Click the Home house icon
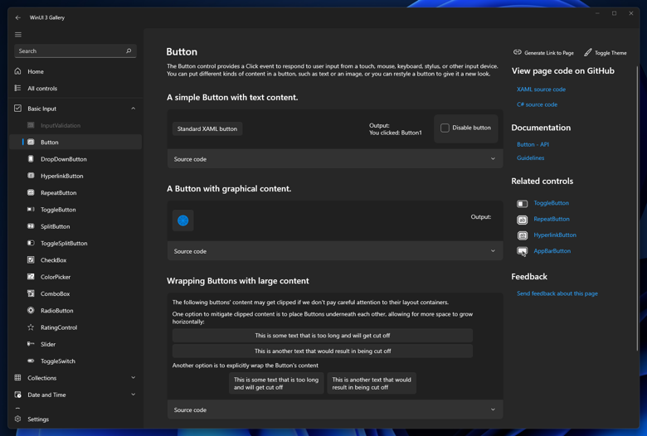 (x=17, y=71)
